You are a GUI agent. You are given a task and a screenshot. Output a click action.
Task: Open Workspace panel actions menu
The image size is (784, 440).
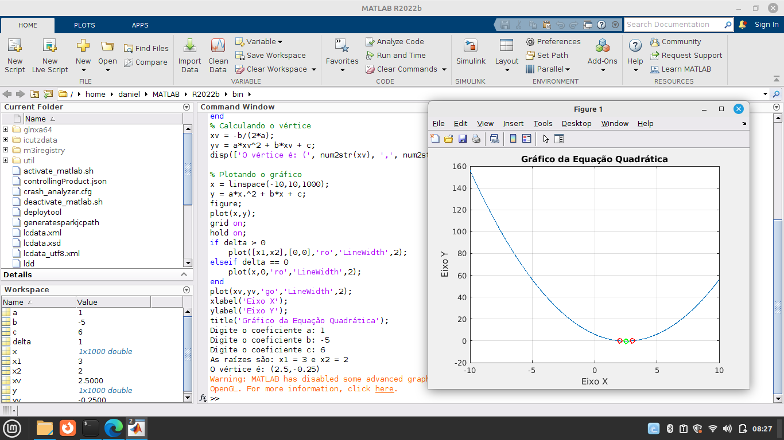point(186,290)
